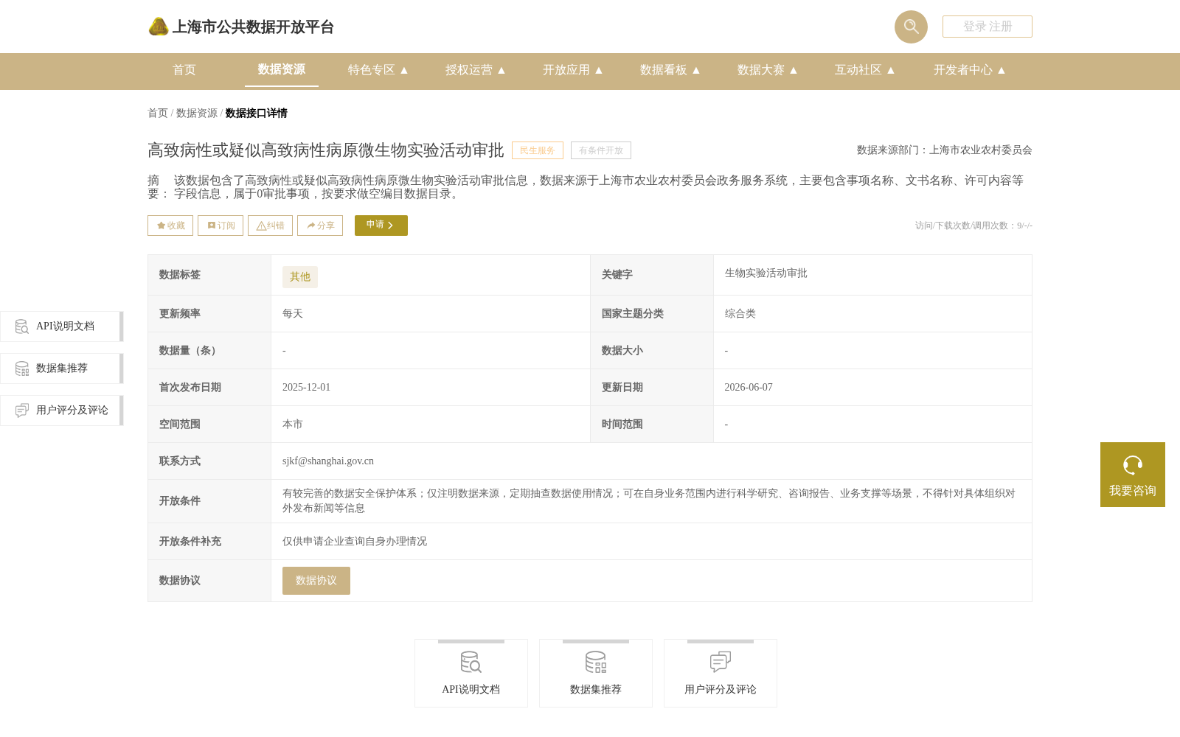Image resolution: width=1180 pixels, height=737 pixels.
Task: Click the platform logo icon
Action: (159, 27)
